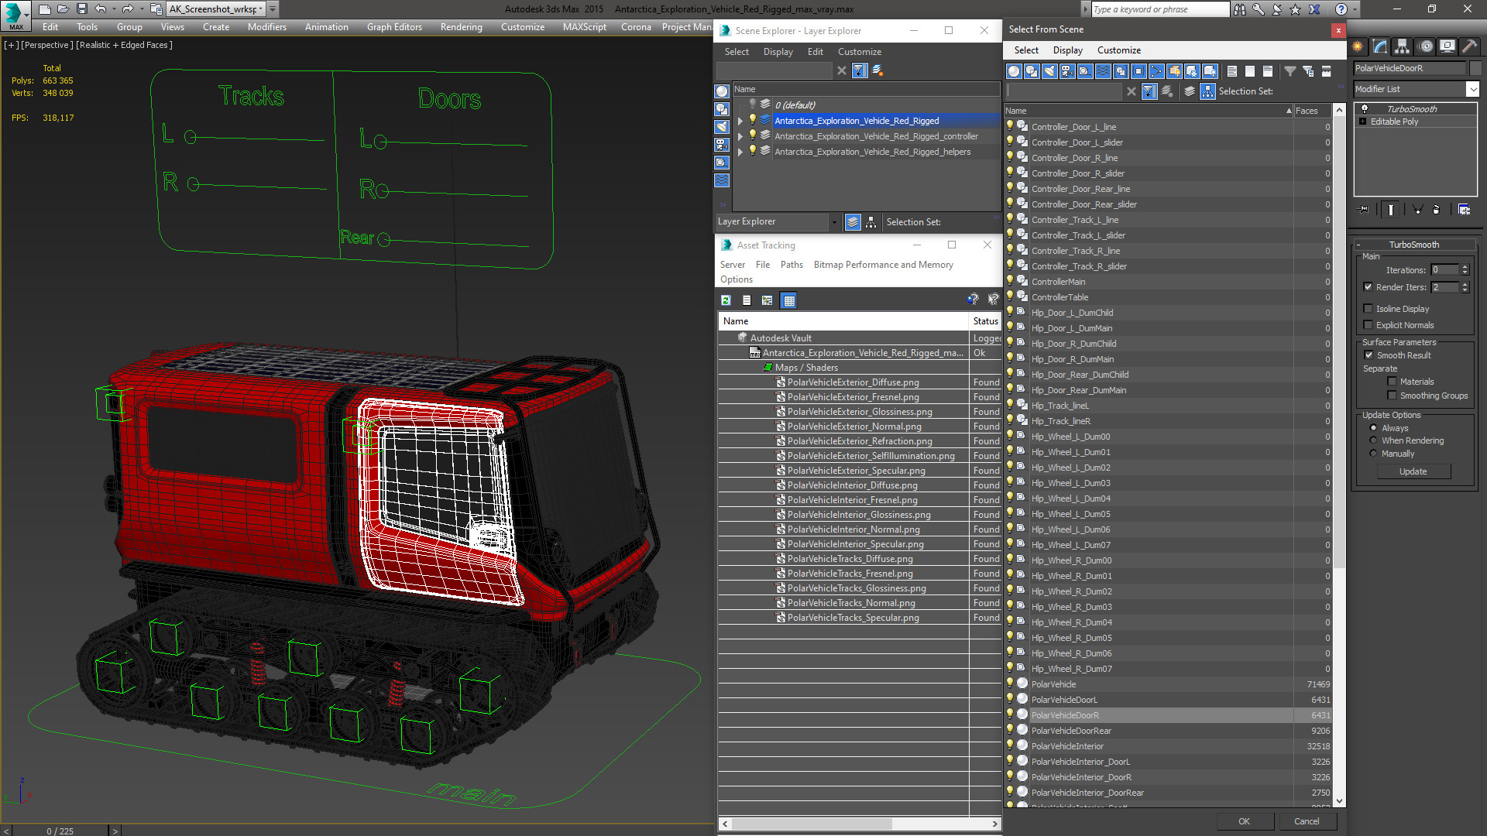Open the Utilities hammer panel tab

[1469, 46]
